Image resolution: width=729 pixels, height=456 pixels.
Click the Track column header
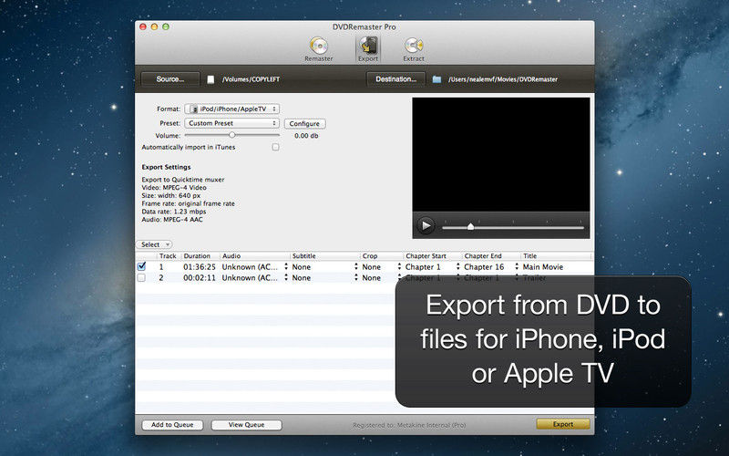[168, 256]
